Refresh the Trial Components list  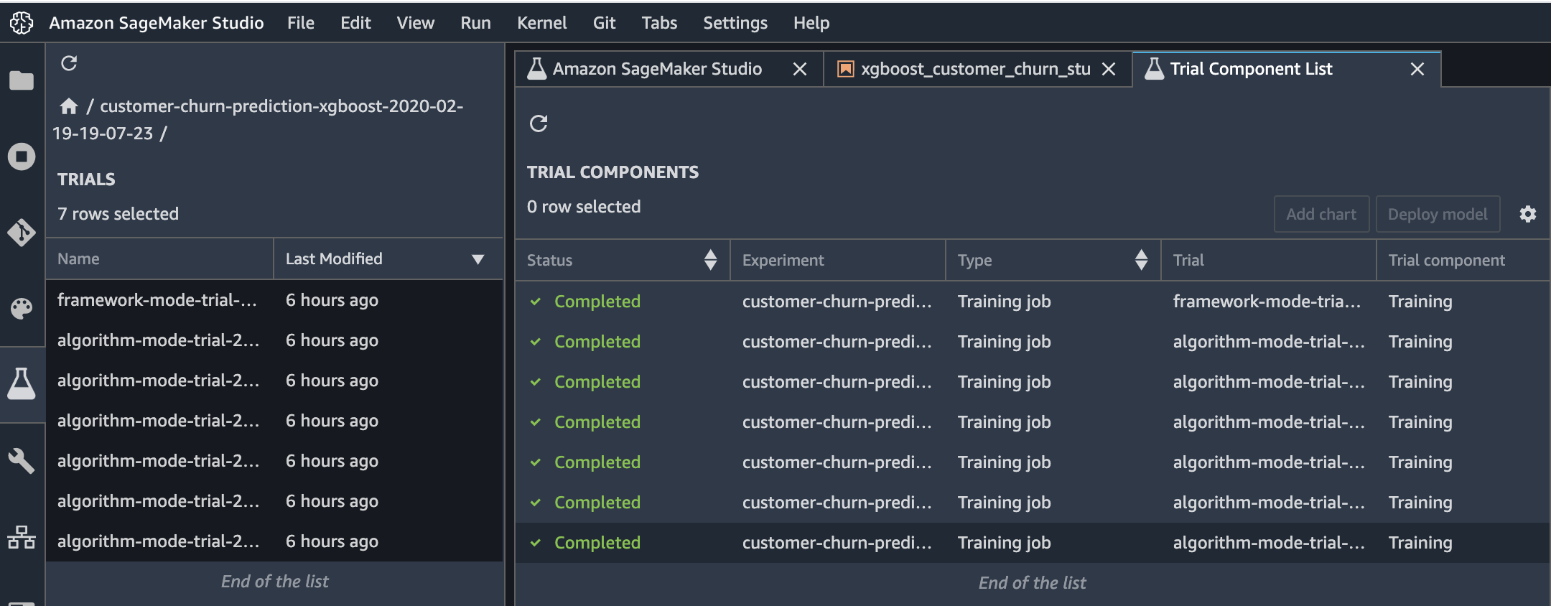tap(539, 123)
